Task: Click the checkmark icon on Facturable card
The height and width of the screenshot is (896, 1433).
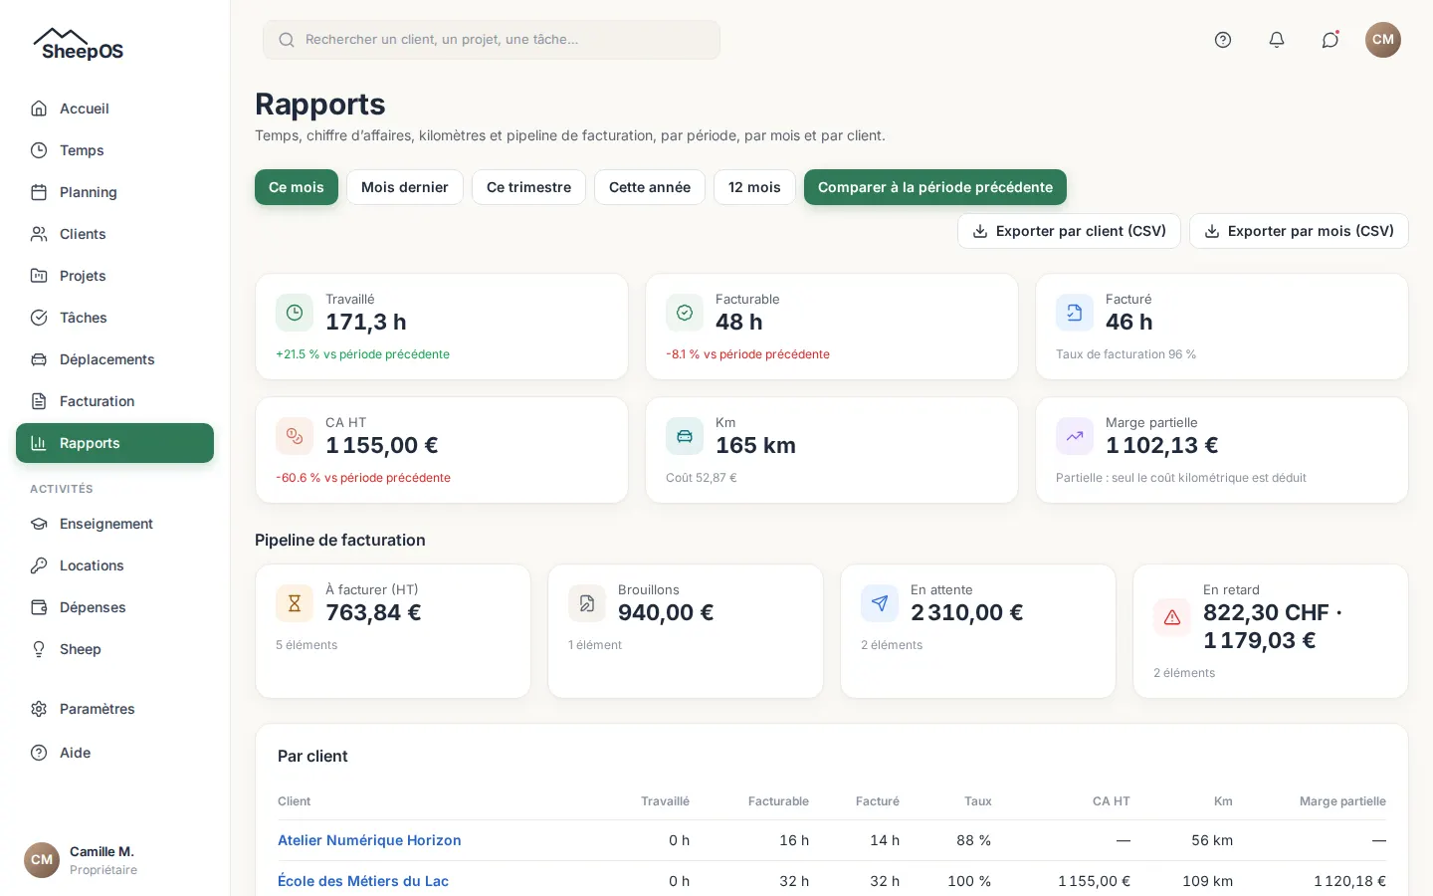Action: [x=685, y=313]
